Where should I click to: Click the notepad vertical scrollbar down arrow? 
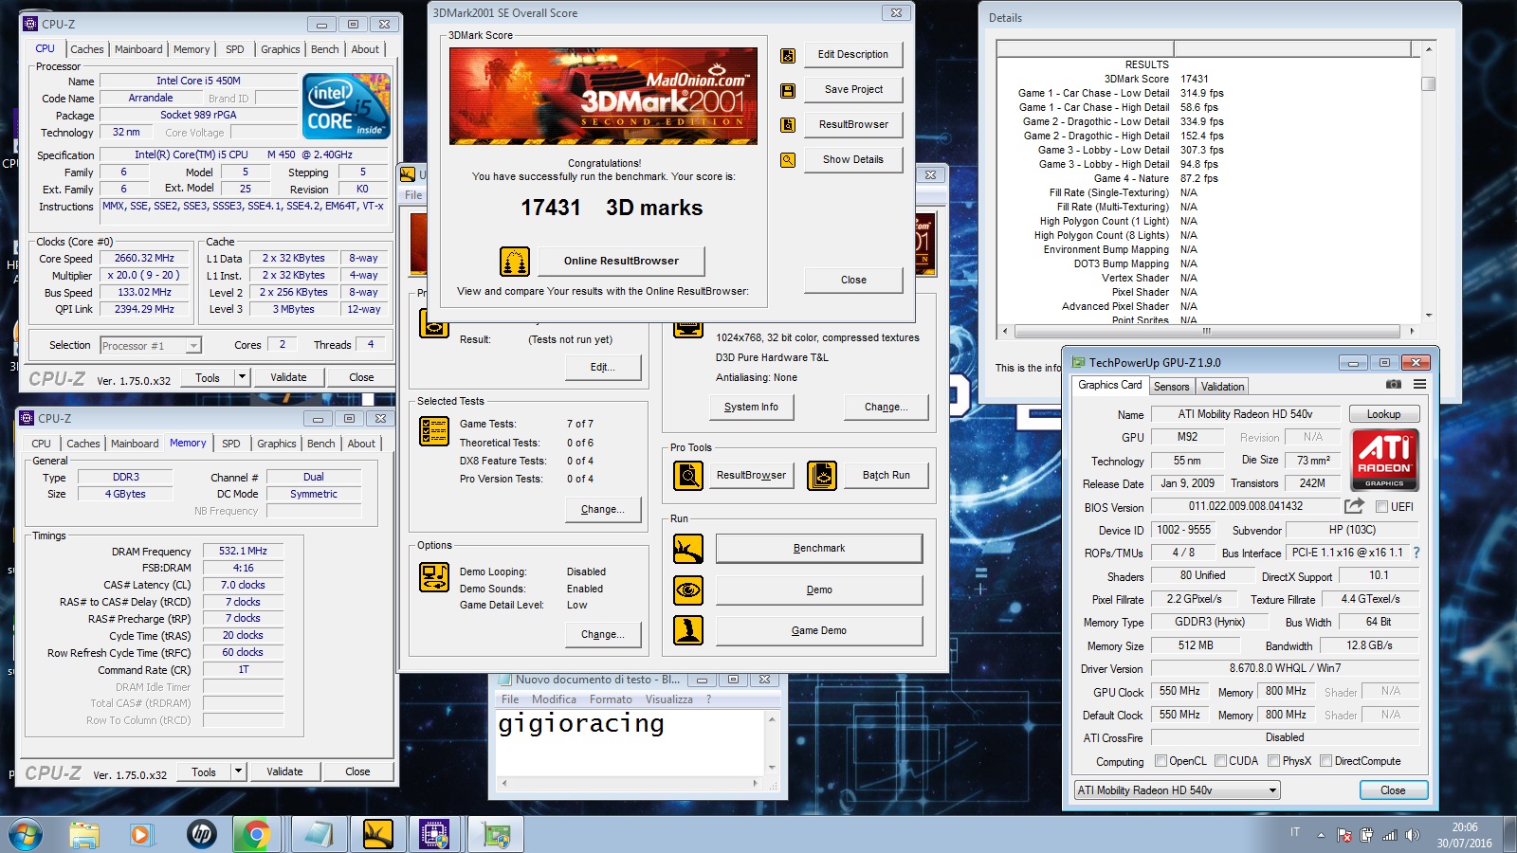(772, 767)
